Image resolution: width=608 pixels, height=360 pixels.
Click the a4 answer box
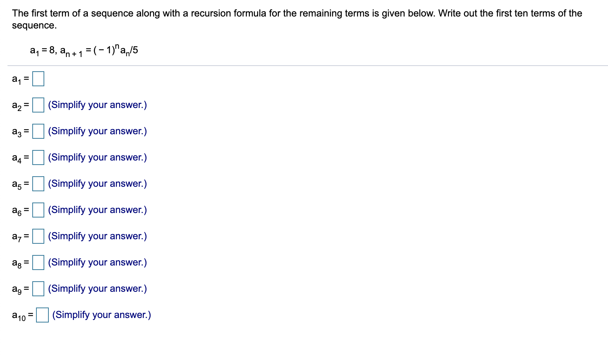(38, 158)
